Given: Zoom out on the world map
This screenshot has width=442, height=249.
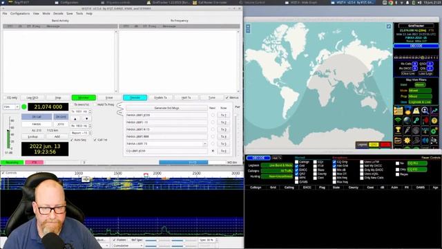Looking at the screenshot, I should (248, 30).
